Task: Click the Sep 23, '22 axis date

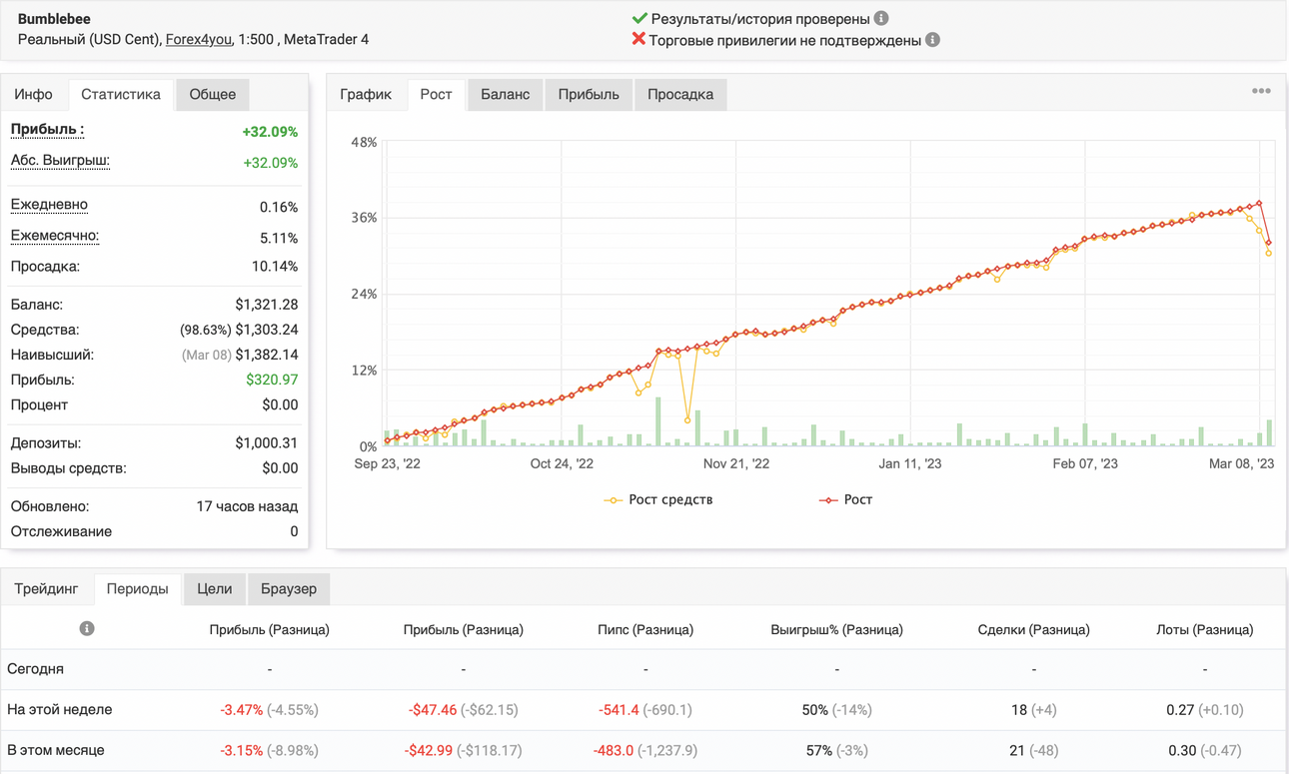Action: tap(388, 463)
